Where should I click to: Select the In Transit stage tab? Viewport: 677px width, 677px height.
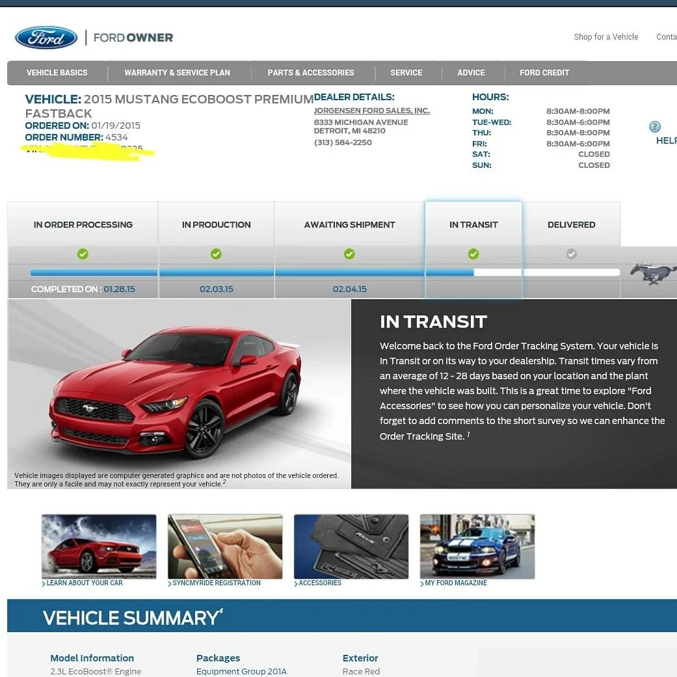pos(473,224)
